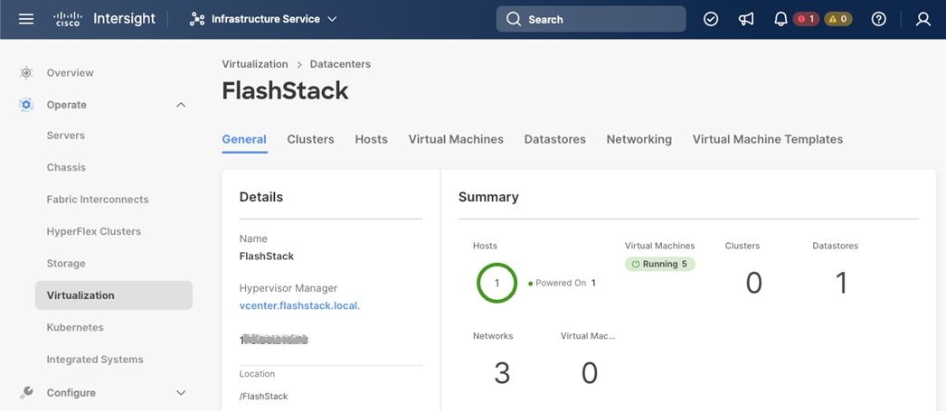946x411 pixels.
Task: Click the Networks count 3
Action: pos(502,373)
